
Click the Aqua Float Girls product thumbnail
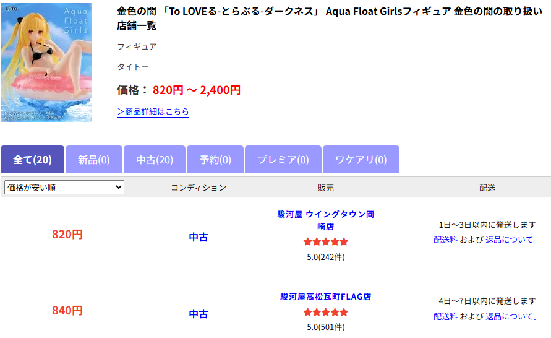(x=46, y=62)
